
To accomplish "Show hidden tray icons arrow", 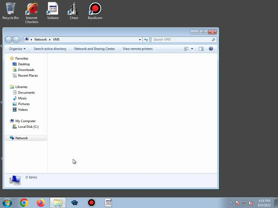I will click(x=231, y=203).
